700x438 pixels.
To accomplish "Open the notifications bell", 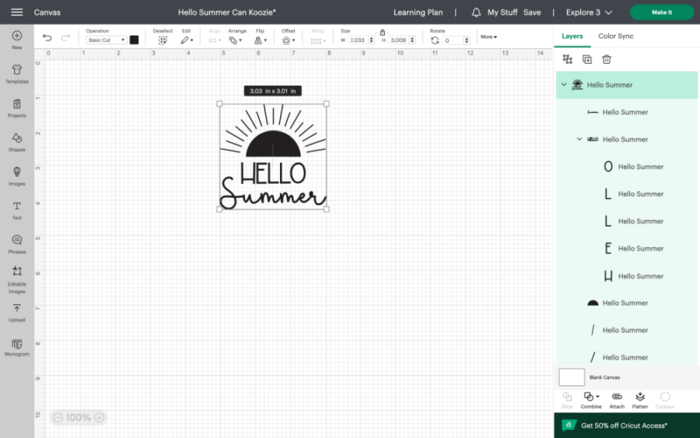I will point(476,12).
